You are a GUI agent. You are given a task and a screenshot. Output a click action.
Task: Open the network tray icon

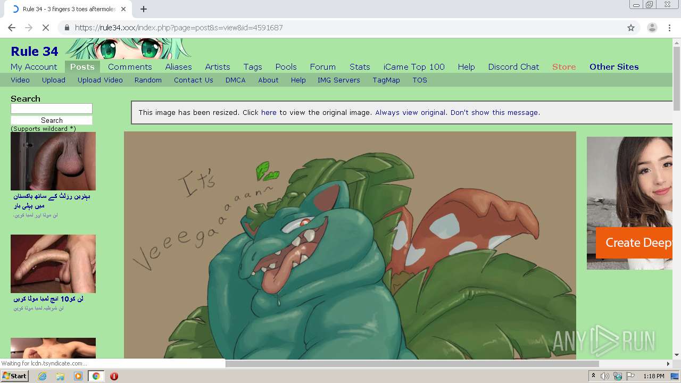pyautogui.click(x=618, y=376)
